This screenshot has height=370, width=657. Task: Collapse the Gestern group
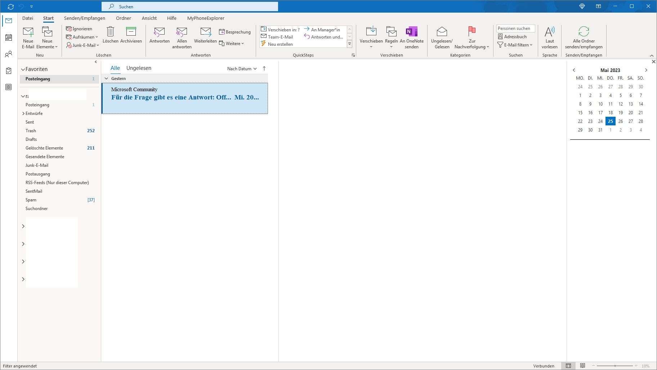(x=106, y=79)
